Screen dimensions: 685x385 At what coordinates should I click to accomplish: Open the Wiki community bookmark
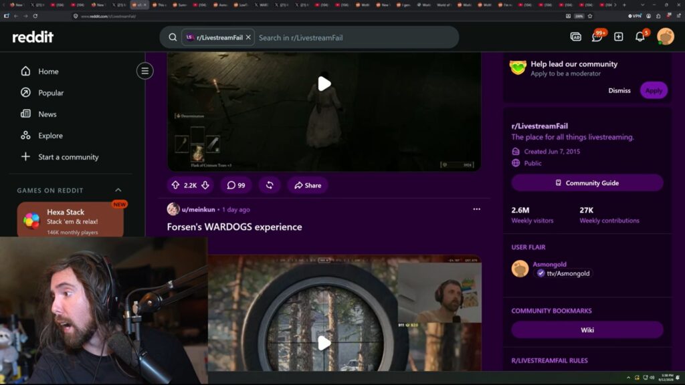(587, 330)
